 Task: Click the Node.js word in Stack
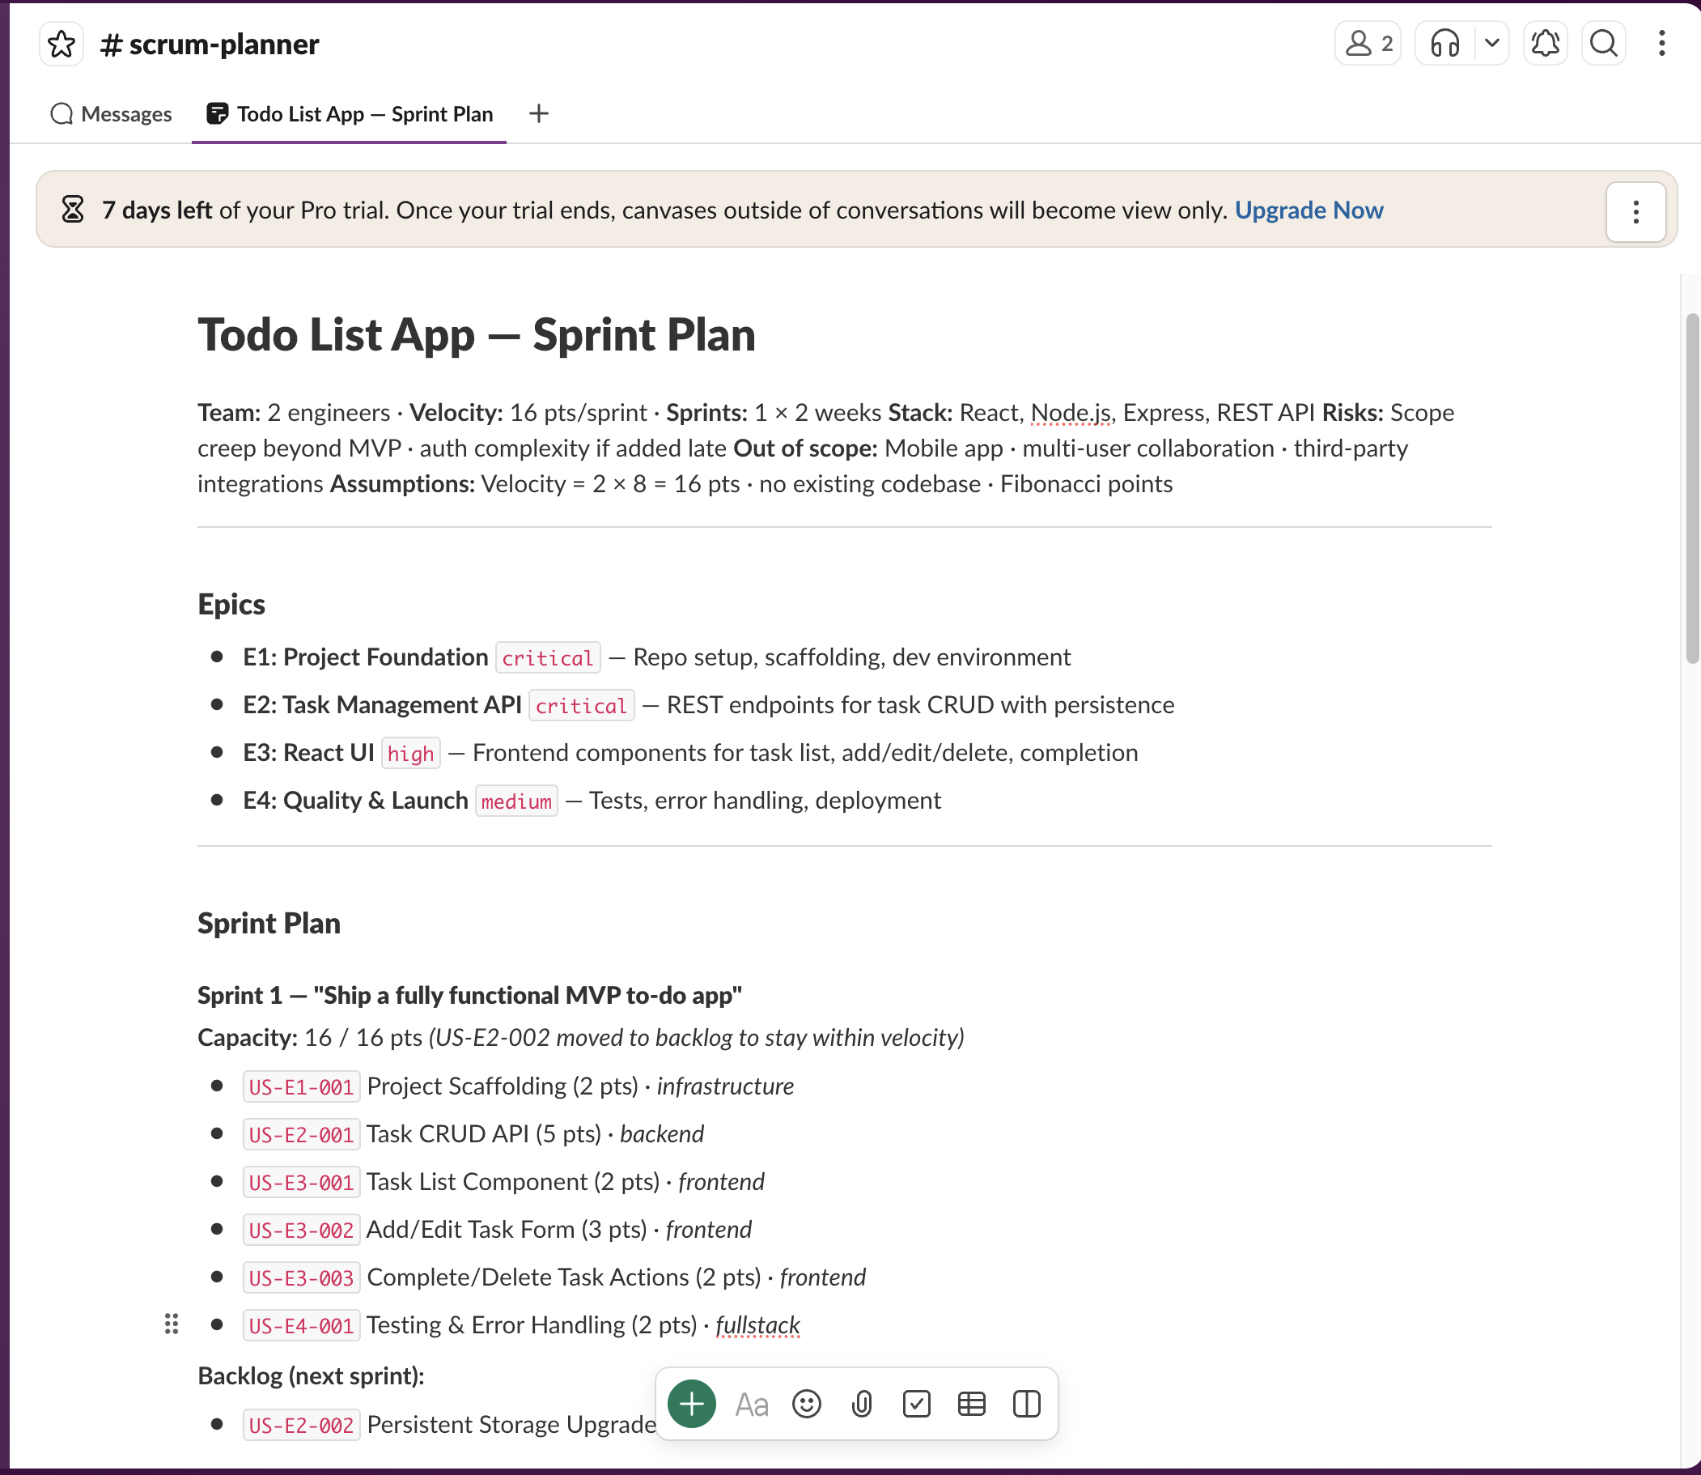1070,412
